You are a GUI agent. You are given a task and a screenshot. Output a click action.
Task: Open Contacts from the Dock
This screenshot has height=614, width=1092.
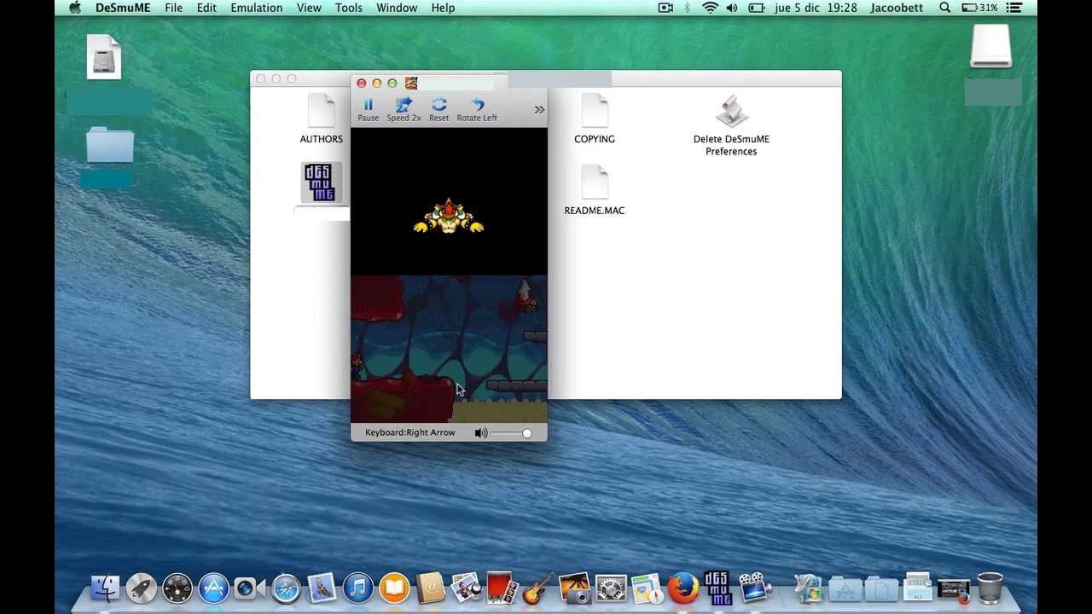tap(431, 588)
